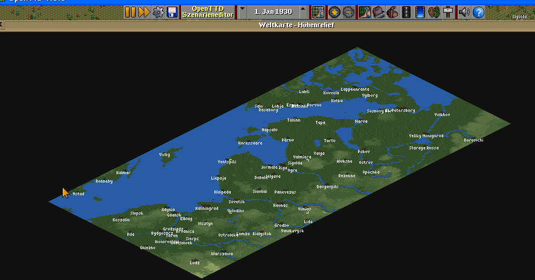Click the 1. Jan 1930 date field

tap(273, 12)
